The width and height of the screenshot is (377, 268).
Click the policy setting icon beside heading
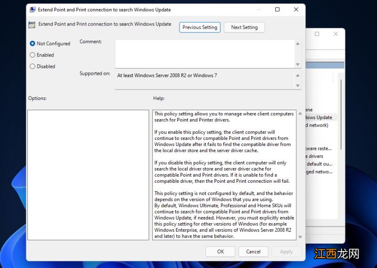coord(32,25)
